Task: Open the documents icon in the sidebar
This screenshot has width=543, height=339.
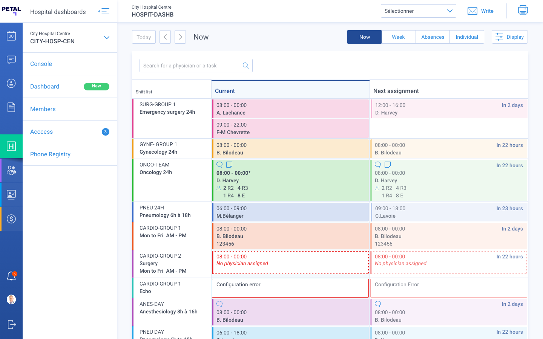Action: pyautogui.click(x=11, y=107)
